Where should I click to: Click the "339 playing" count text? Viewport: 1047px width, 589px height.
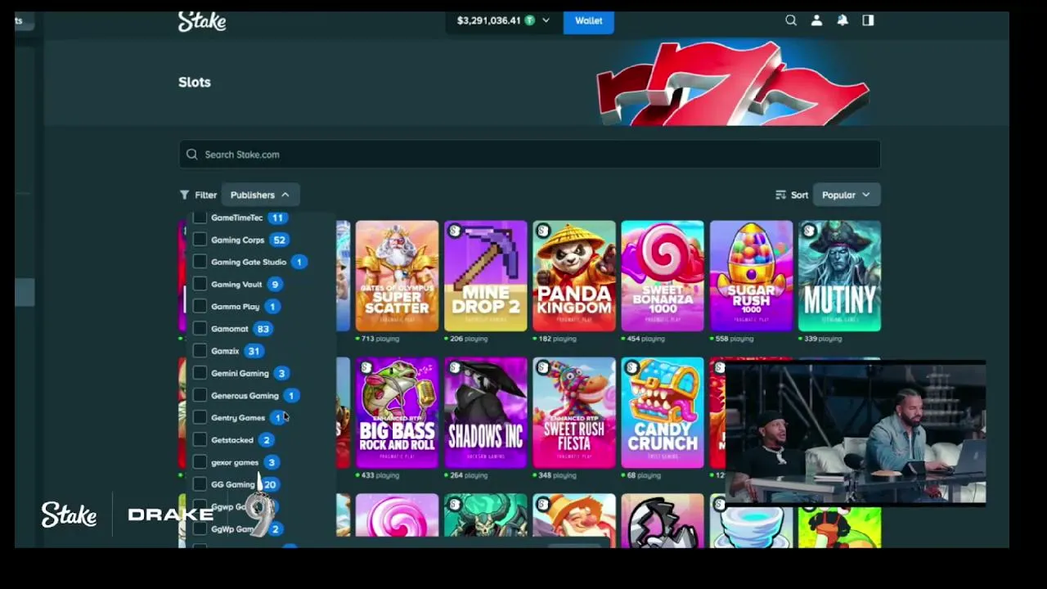pyautogui.click(x=823, y=339)
